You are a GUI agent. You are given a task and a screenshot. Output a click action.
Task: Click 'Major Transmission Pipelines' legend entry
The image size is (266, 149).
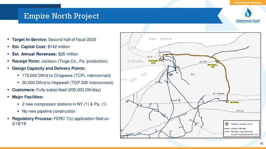242,135
